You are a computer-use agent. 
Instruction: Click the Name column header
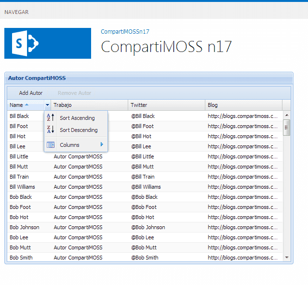point(26,105)
